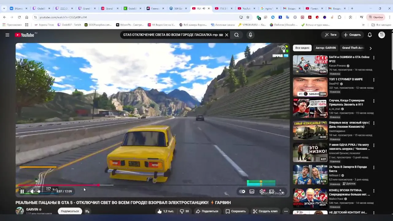Viewport: 393px width, 221px height.
Task: Open account avatar menu
Action: (382, 35)
